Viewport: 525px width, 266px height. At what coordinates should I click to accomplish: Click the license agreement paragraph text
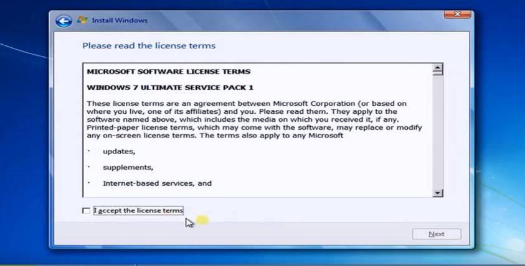point(254,119)
